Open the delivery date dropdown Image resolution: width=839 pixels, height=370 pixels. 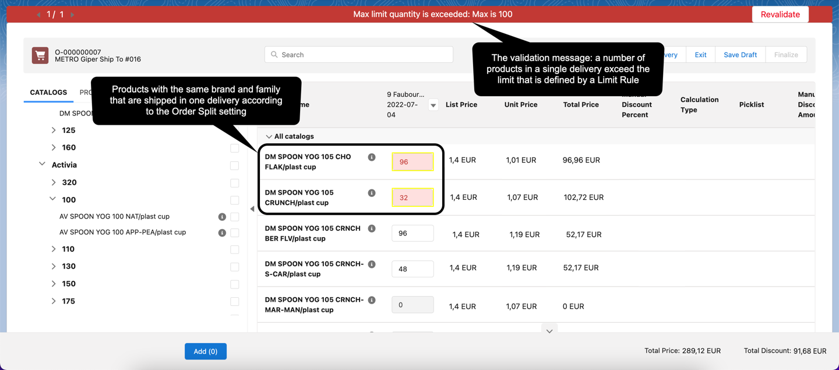pos(432,105)
